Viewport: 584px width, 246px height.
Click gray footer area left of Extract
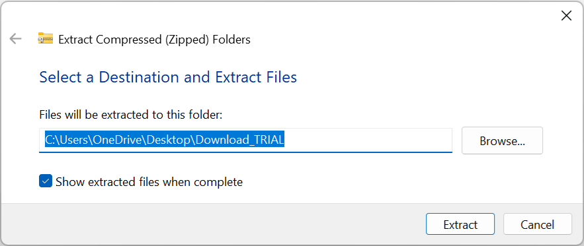coord(212,224)
